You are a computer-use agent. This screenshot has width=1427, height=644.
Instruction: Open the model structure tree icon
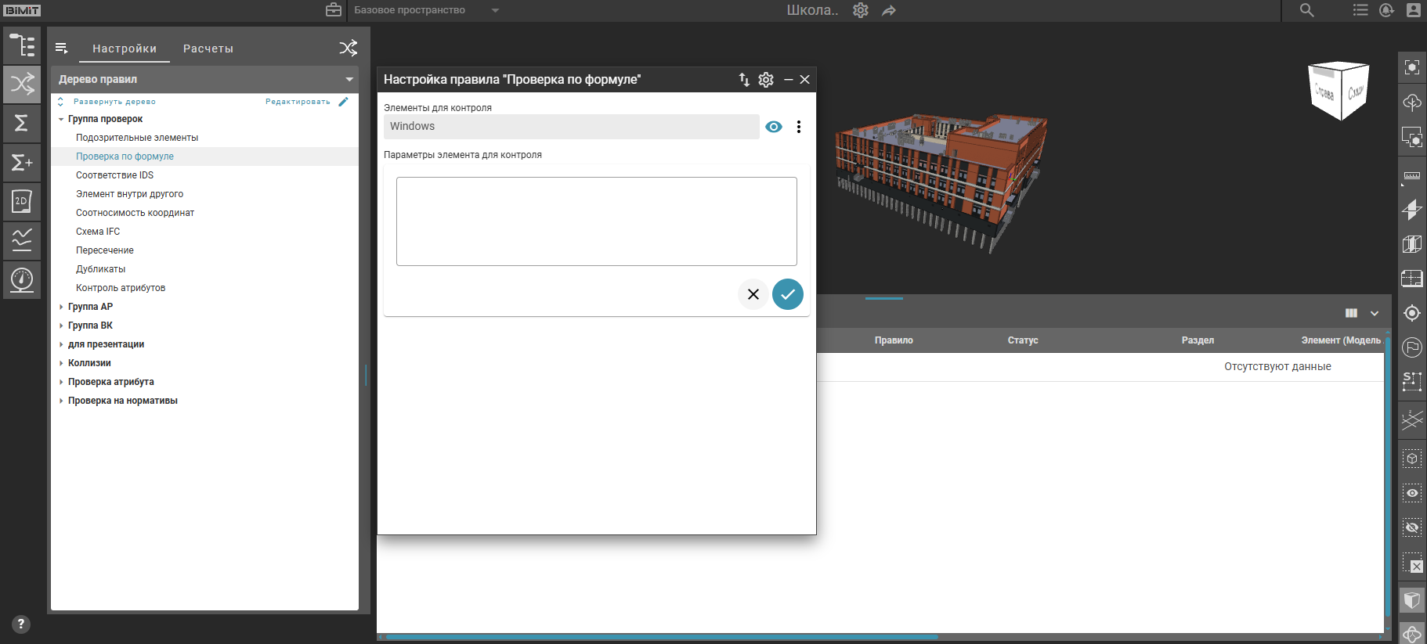tap(22, 45)
